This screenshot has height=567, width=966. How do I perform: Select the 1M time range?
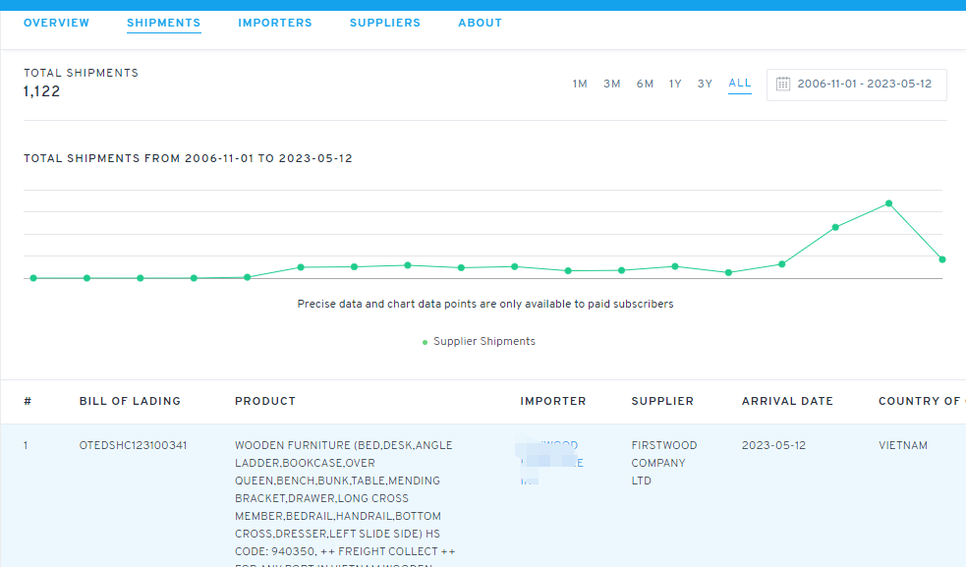tap(580, 84)
